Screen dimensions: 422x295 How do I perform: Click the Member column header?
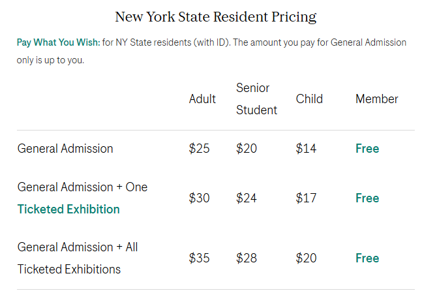click(377, 99)
